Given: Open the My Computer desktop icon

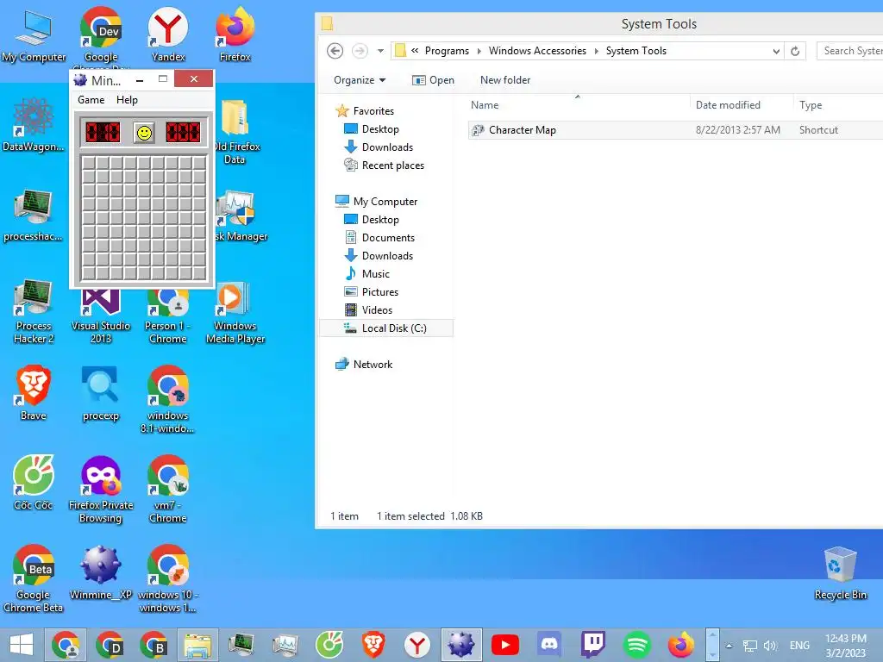Looking at the screenshot, I should click(x=34, y=35).
